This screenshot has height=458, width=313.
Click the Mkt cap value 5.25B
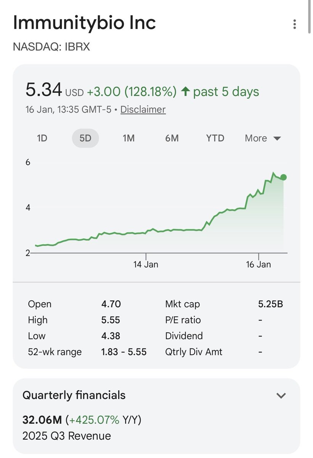pyautogui.click(x=271, y=304)
